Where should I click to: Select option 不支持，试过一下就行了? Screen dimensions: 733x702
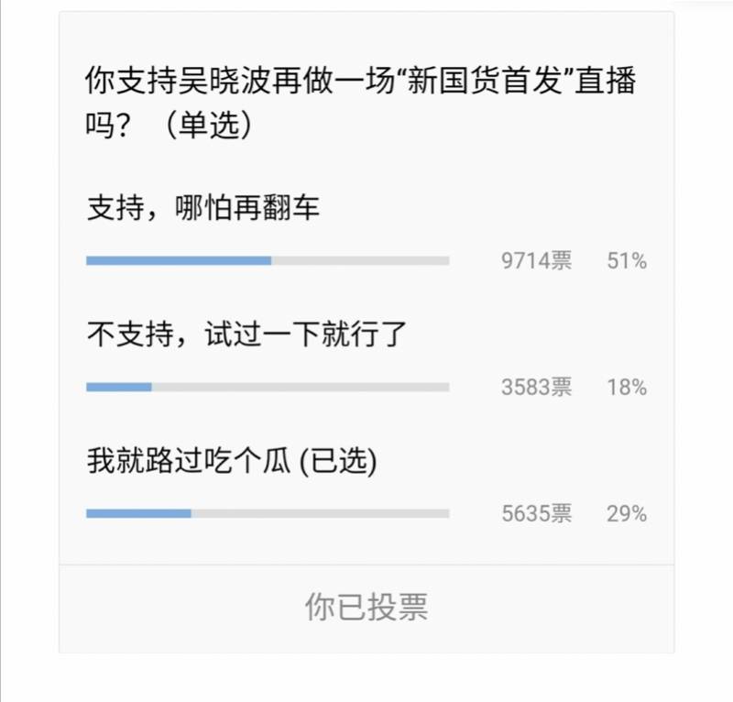click(x=246, y=334)
